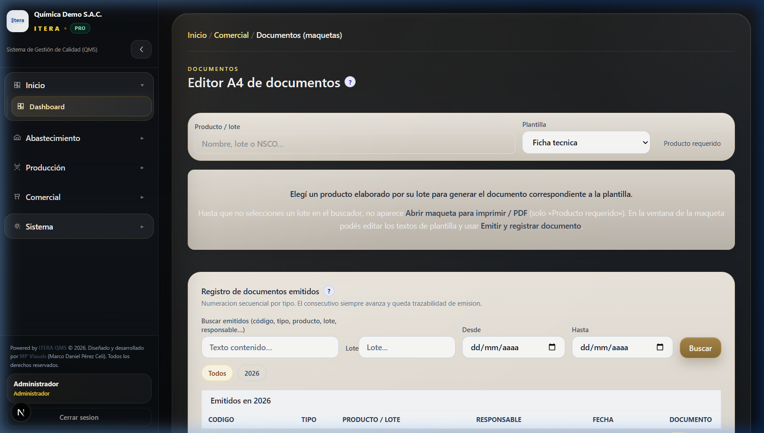Click the Producción icon

pyautogui.click(x=17, y=167)
